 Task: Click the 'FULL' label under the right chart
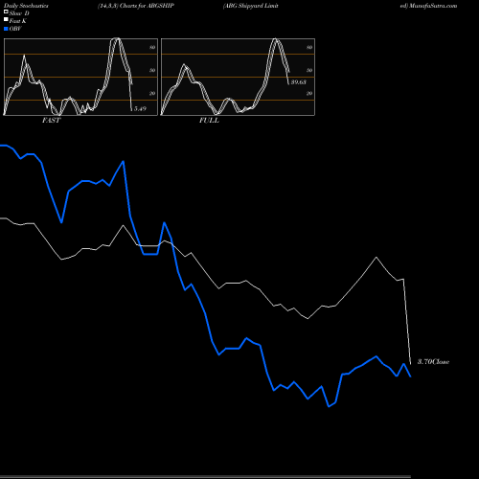point(209,121)
